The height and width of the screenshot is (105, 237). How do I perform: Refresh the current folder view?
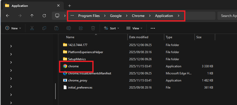click(x=44, y=16)
